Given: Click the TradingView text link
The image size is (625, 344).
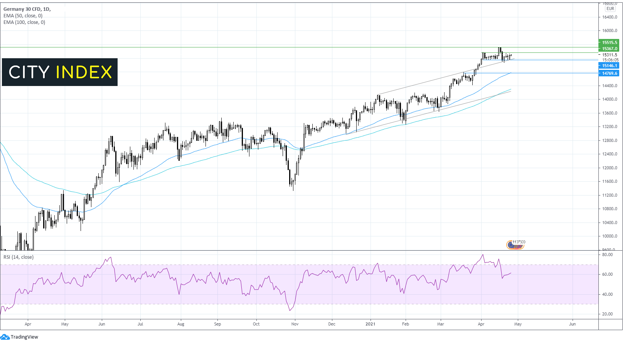Looking at the screenshot, I should (24, 337).
